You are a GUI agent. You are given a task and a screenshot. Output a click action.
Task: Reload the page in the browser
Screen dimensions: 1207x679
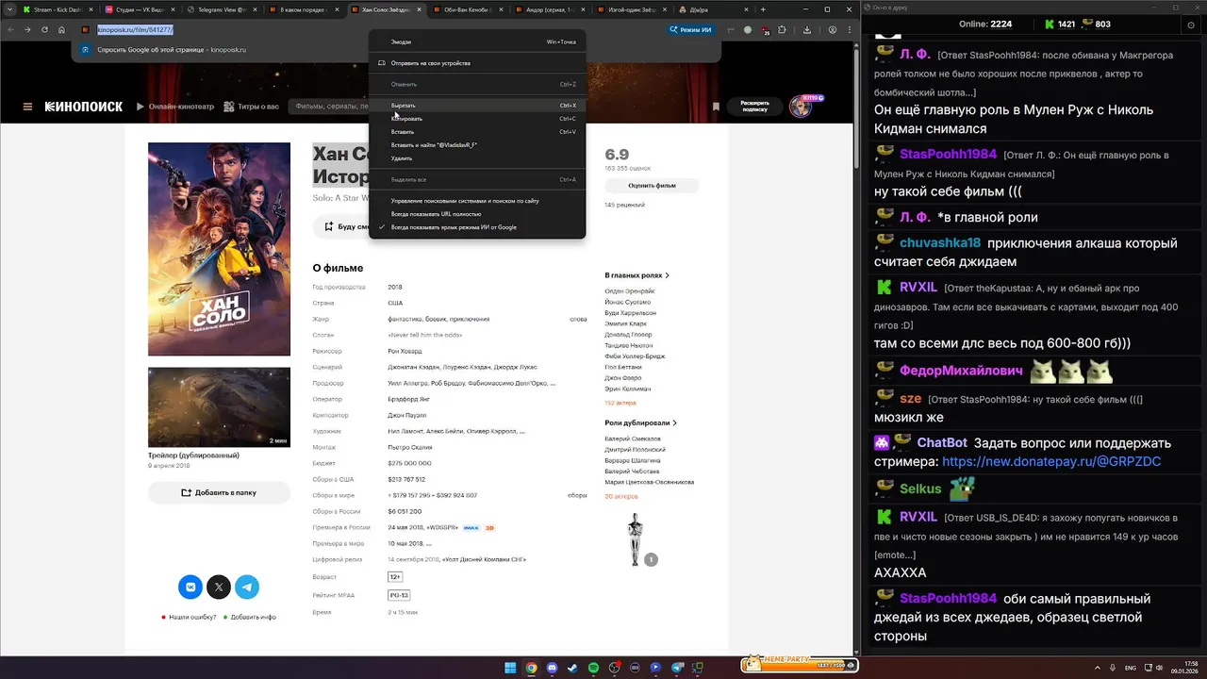44,29
